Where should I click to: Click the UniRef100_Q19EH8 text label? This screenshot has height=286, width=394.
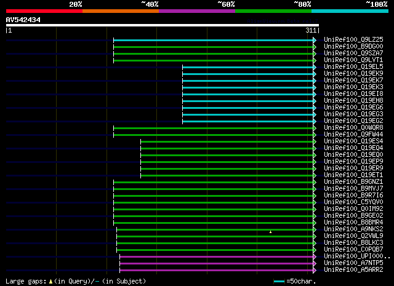pyautogui.click(x=353, y=100)
